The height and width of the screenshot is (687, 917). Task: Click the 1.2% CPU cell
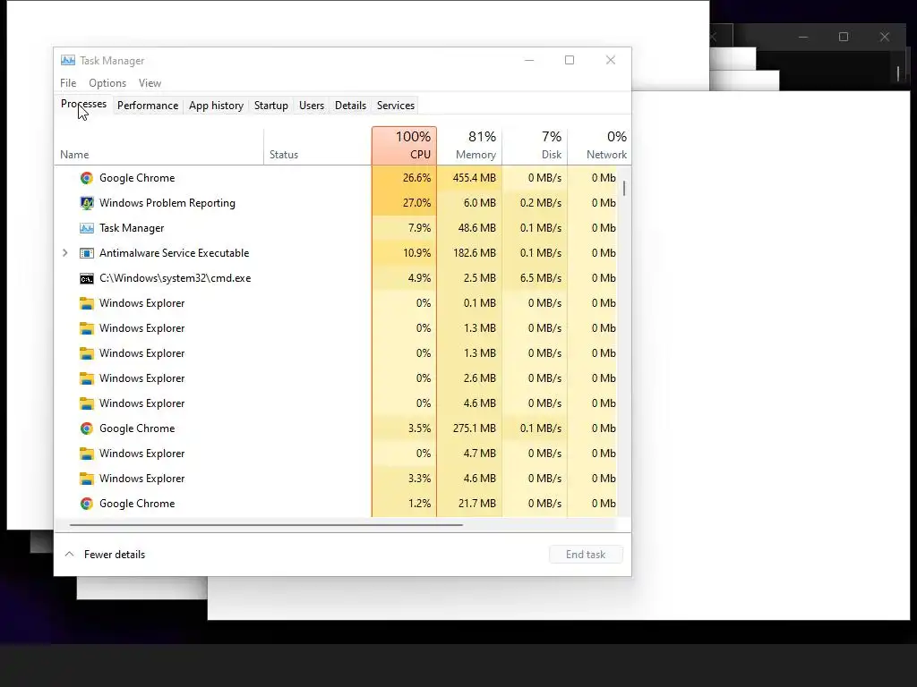(404, 504)
